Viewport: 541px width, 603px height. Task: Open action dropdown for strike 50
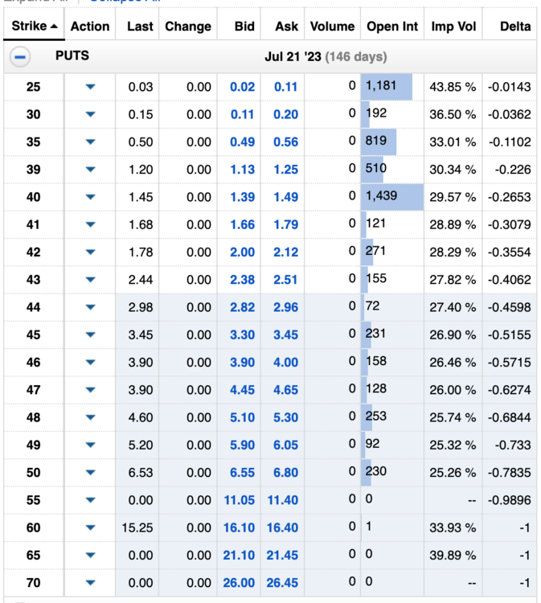coord(90,473)
